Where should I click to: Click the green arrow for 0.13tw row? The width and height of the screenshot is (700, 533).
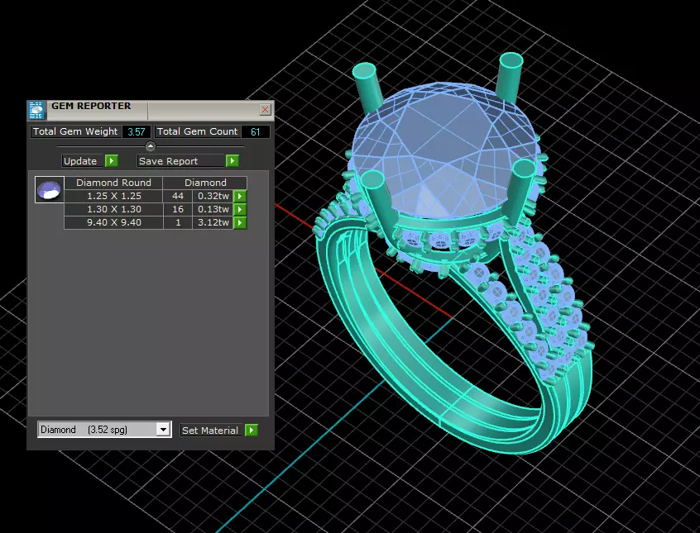(x=240, y=209)
